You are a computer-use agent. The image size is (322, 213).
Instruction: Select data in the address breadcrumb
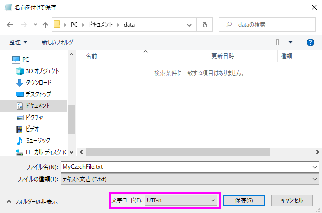[129, 25]
